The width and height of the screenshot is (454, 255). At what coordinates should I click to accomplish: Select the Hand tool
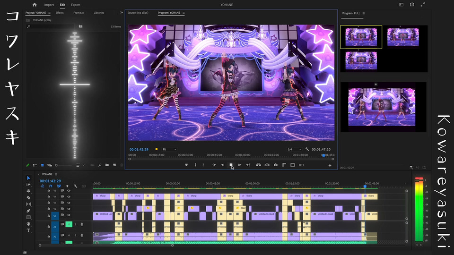click(28, 224)
